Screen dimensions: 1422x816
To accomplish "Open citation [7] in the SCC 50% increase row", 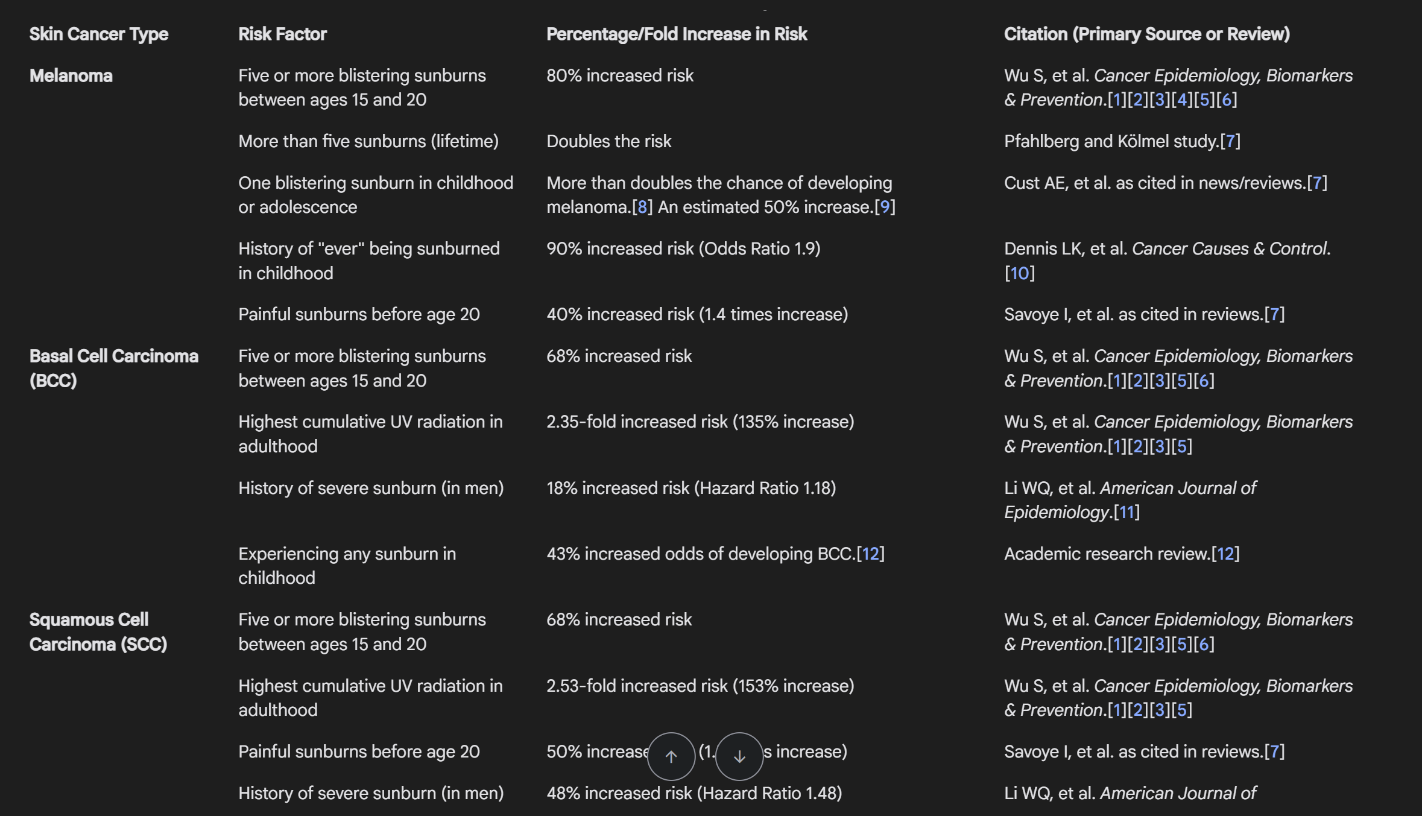I will pos(1274,751).
